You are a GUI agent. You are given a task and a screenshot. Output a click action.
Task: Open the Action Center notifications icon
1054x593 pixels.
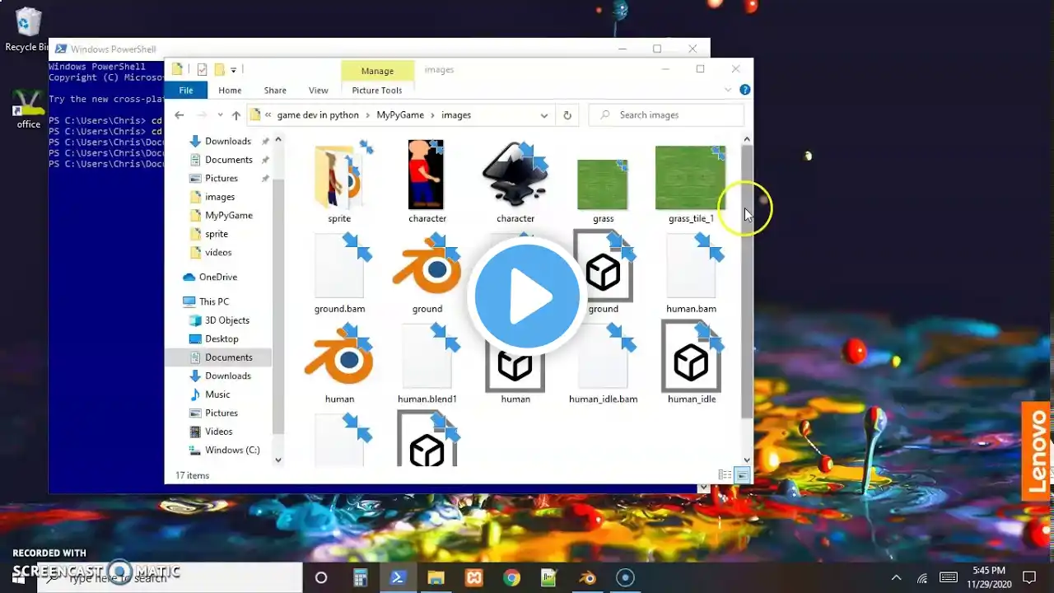coord(1029,577)
